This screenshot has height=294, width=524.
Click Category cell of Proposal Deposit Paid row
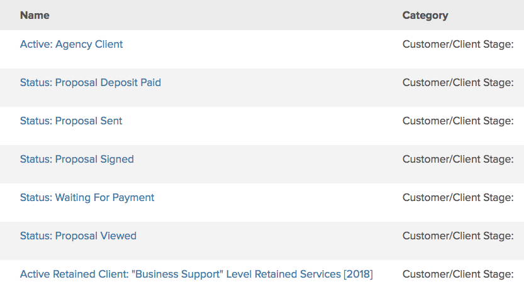[458, 82]
